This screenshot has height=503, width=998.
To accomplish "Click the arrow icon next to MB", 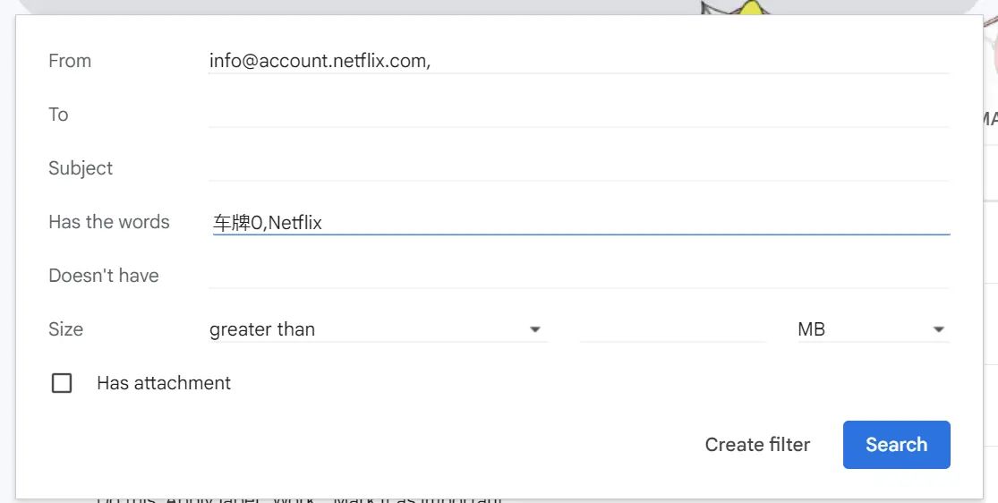I will pyautogui.click(x=939, y=329).
